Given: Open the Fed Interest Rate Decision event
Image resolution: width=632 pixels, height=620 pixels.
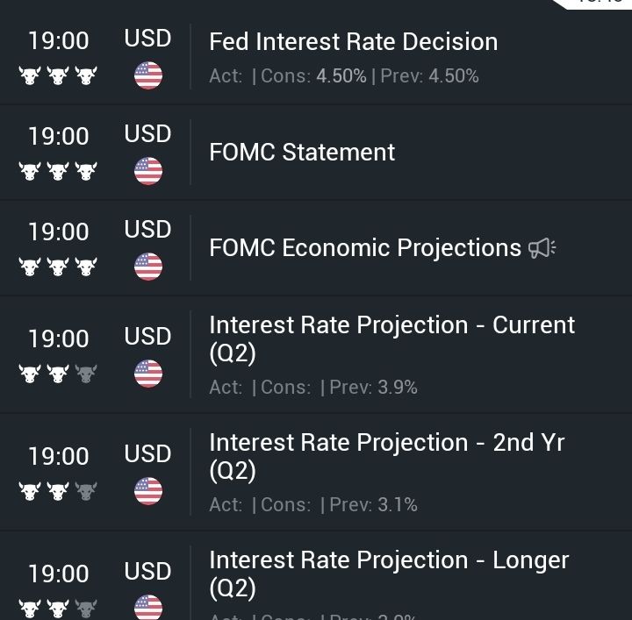Looking at the screenshot, I should click(316, 57).
